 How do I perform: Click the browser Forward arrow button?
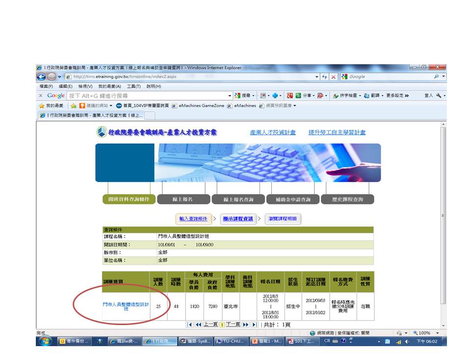[x=52, y=77]
